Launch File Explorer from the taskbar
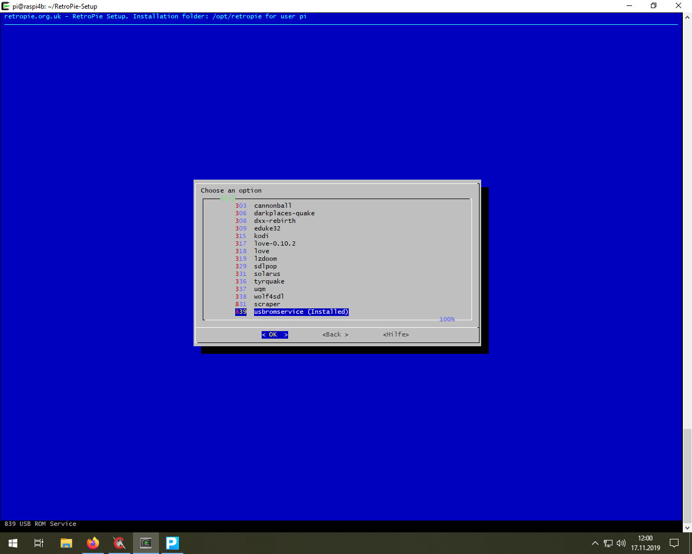692x554 pixels. pyautogui.click(x=66, y=543)
